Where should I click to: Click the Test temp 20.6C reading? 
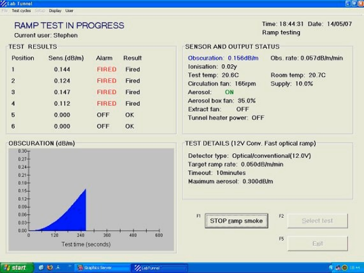pos(213,75)
